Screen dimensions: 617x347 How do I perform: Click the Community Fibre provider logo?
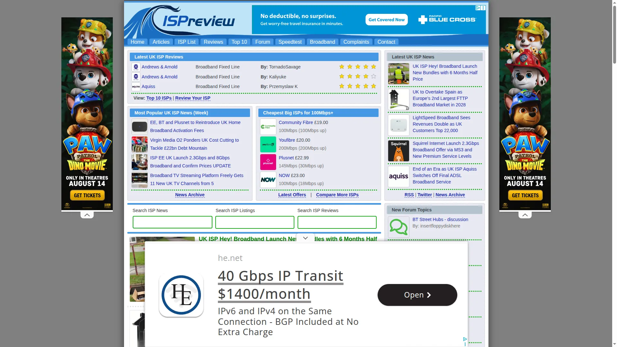(x=268, y=127)
